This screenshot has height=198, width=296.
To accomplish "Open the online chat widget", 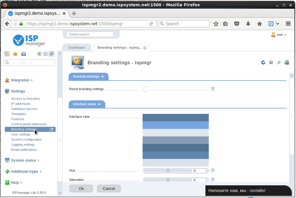I will pos(248,190).
